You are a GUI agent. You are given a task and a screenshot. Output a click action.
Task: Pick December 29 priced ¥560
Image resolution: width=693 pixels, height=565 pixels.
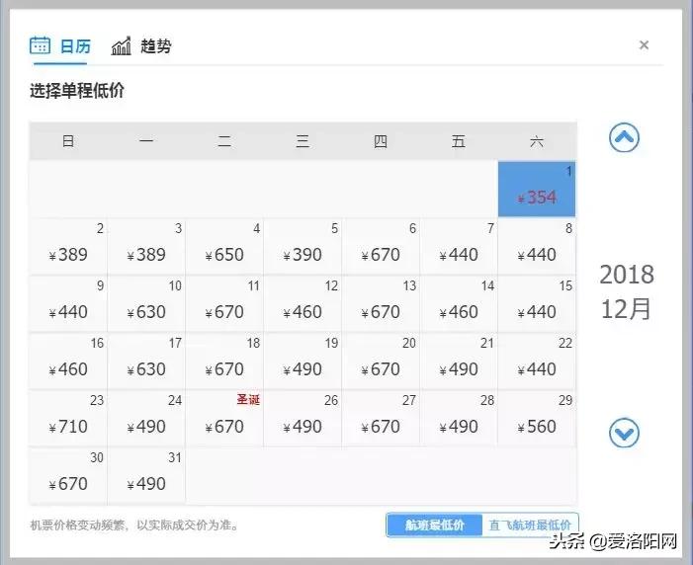click(x=537, y=419)
